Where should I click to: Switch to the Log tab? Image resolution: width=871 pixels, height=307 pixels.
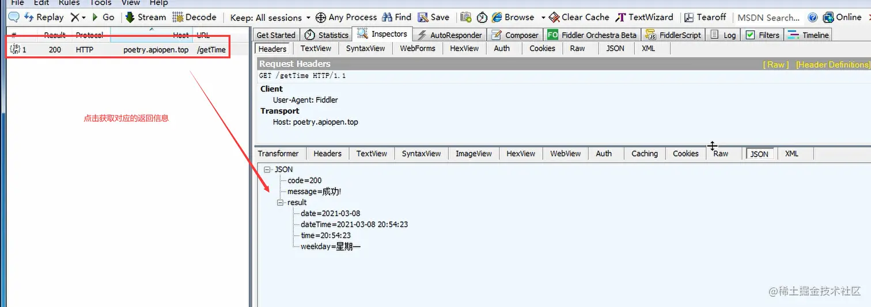(x=723, y=35)
